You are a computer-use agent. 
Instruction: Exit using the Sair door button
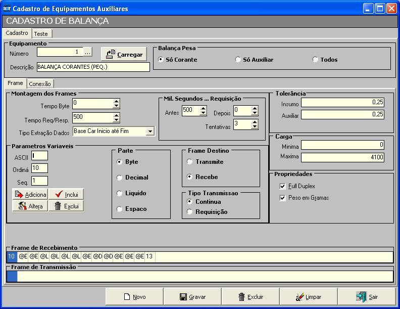pyautogui.click(x=366, y=297)
